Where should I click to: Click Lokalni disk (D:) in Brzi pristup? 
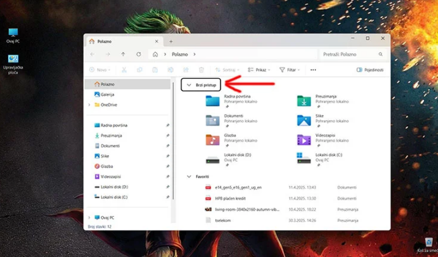click(x=232, y=160)
